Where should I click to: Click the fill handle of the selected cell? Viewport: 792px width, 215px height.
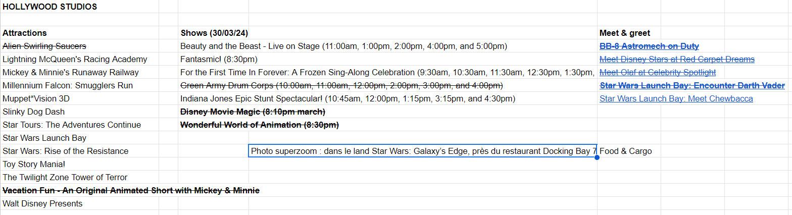(x=597, y=157)
